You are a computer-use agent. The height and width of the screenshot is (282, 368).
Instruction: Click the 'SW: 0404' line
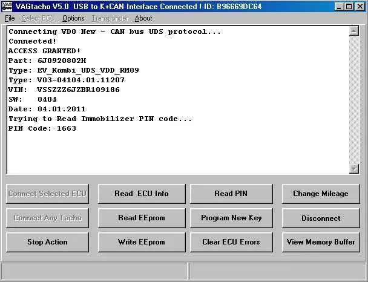pos(33,99)
